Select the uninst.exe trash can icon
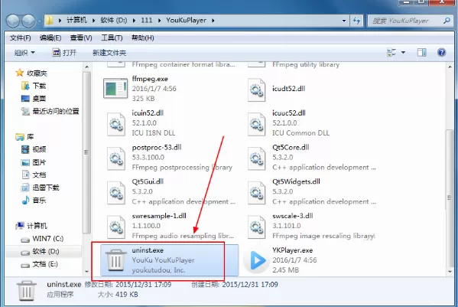Screen dimensions: 458x307 [115, 260]
